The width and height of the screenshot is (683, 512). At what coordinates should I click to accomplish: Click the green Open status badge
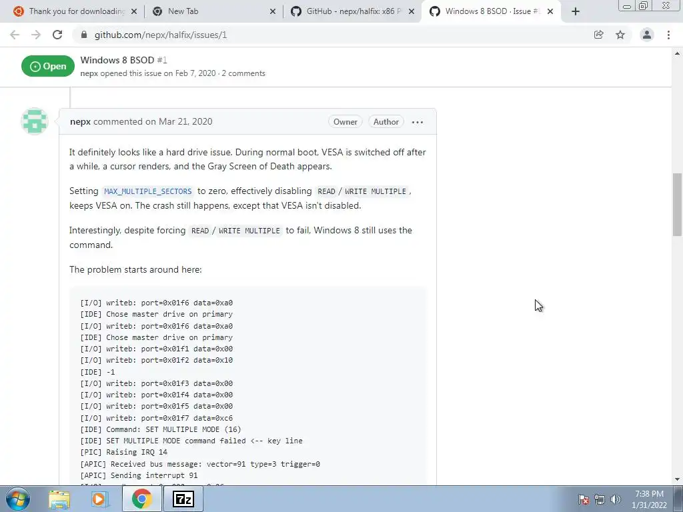(x=48, y=66)
